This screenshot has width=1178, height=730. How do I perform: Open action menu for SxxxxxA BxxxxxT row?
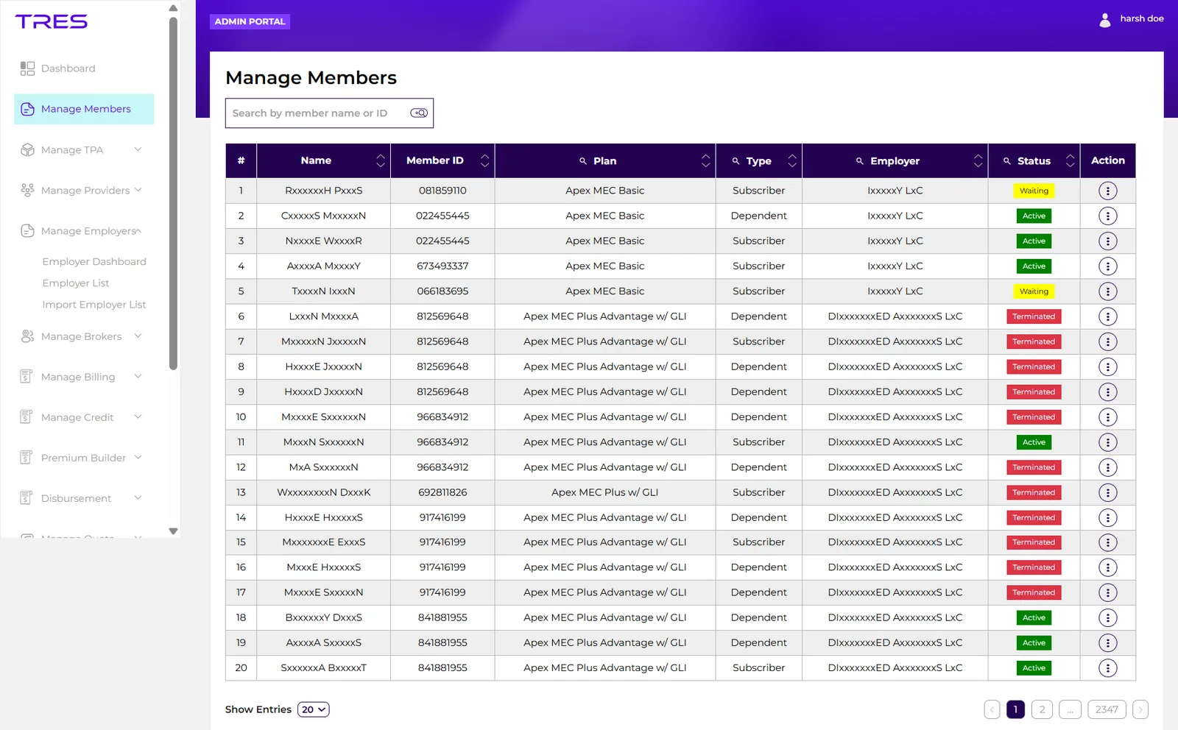coord(1107,668)
